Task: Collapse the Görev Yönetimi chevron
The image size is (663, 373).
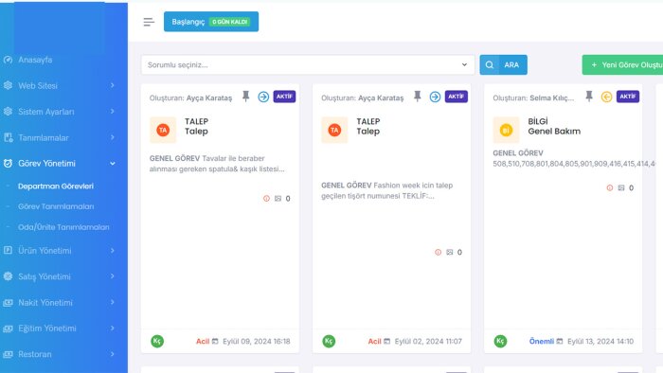Action: tap(113, 164)
